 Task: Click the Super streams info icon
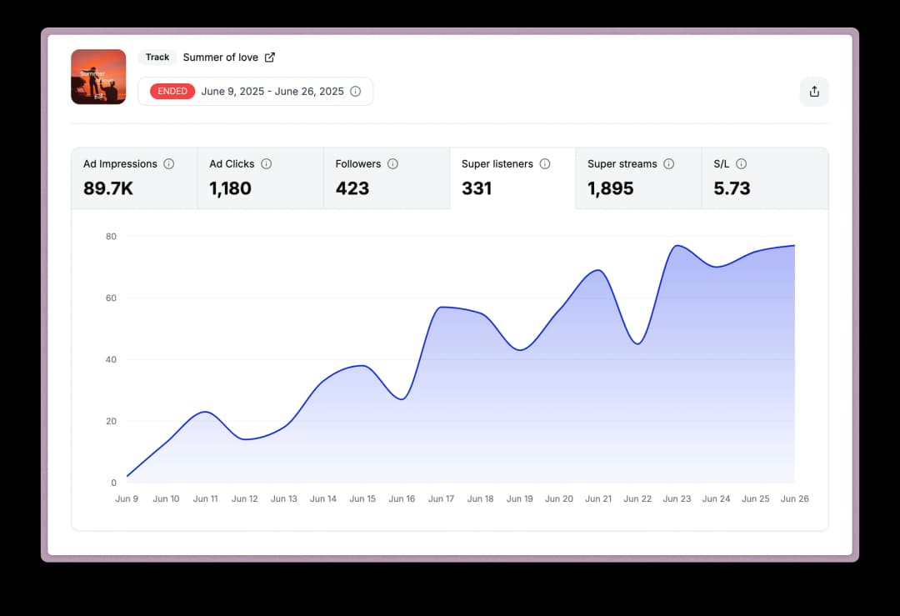click(669, 164)
